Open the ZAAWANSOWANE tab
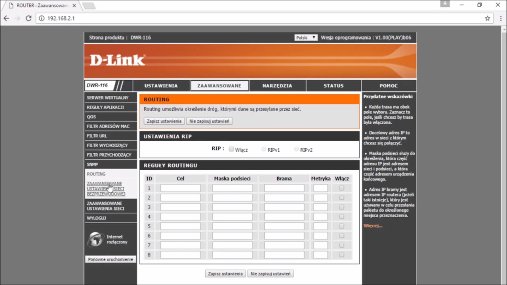This screenshot has height=285, width=507. (219, 85)
